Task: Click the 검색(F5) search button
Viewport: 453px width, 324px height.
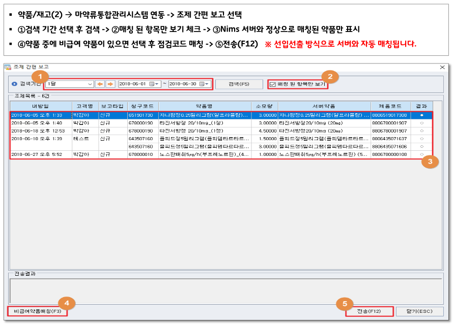Action: (238, 84)
